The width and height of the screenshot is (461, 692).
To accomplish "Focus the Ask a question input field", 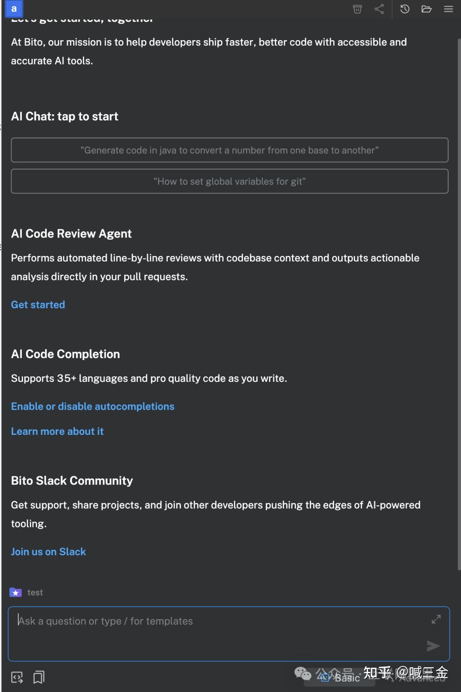I will (x=229, y=634).
